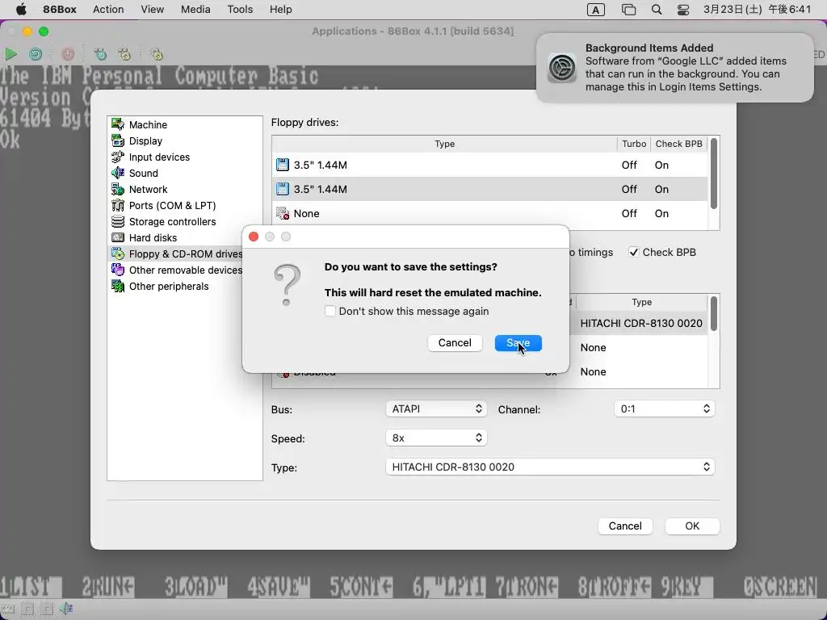Select the Machine settings category
Screen dimensions: 827x620
[x=185, y=124]
